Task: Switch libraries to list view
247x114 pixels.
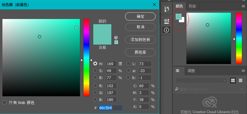Action: point(240,81)
